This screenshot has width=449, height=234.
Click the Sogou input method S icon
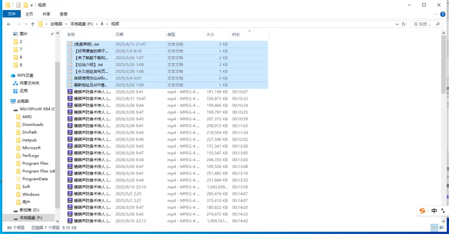tap(422, 211)
